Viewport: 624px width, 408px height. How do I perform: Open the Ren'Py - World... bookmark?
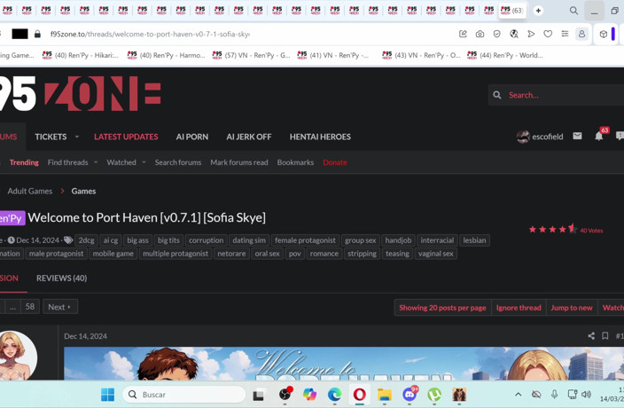pyautogui.click(x=505, y=55)
